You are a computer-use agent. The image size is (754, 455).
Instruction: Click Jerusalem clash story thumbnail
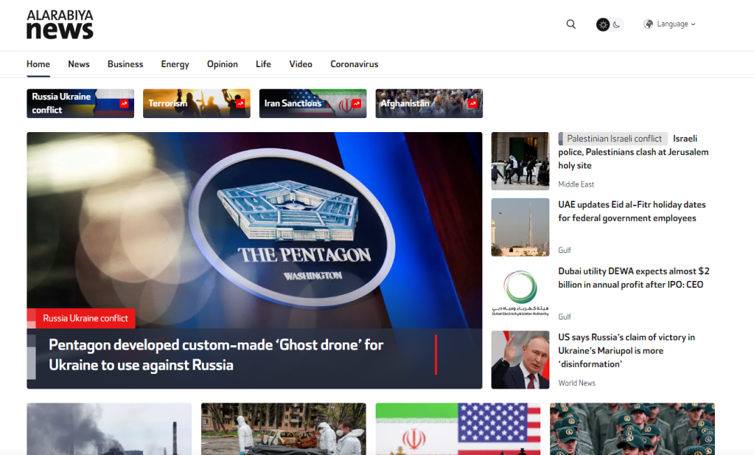[x=520, y=161]
